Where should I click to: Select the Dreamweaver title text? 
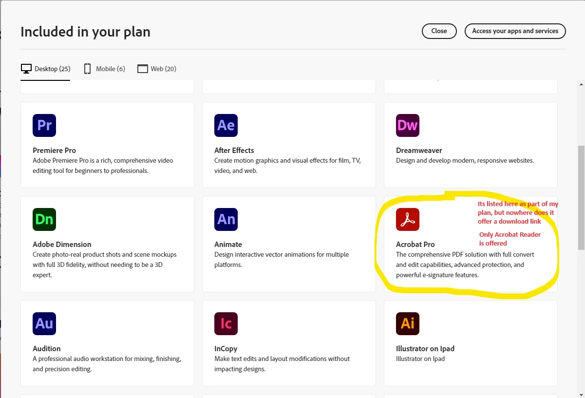point(419,150)
